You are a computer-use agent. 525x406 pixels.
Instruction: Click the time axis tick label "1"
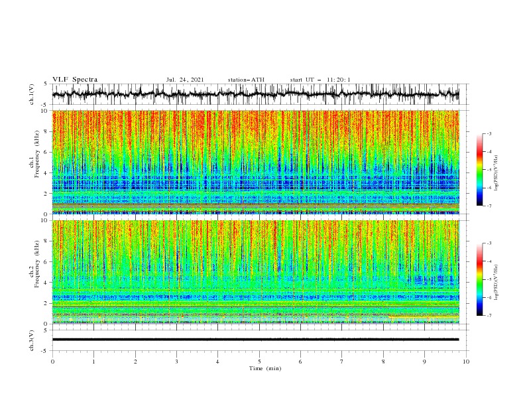[x=93, y=362]
